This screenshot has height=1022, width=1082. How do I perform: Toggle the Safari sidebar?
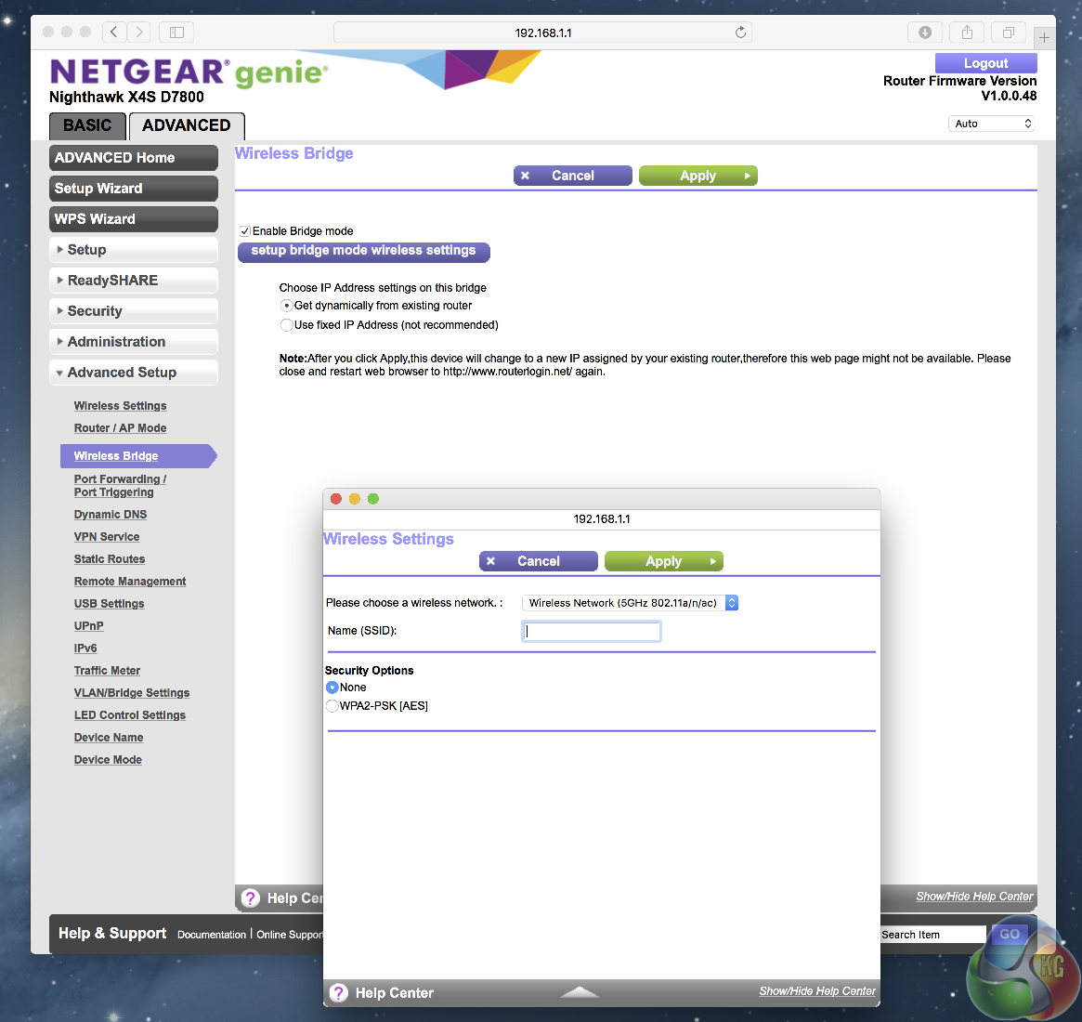click(176, 32)
